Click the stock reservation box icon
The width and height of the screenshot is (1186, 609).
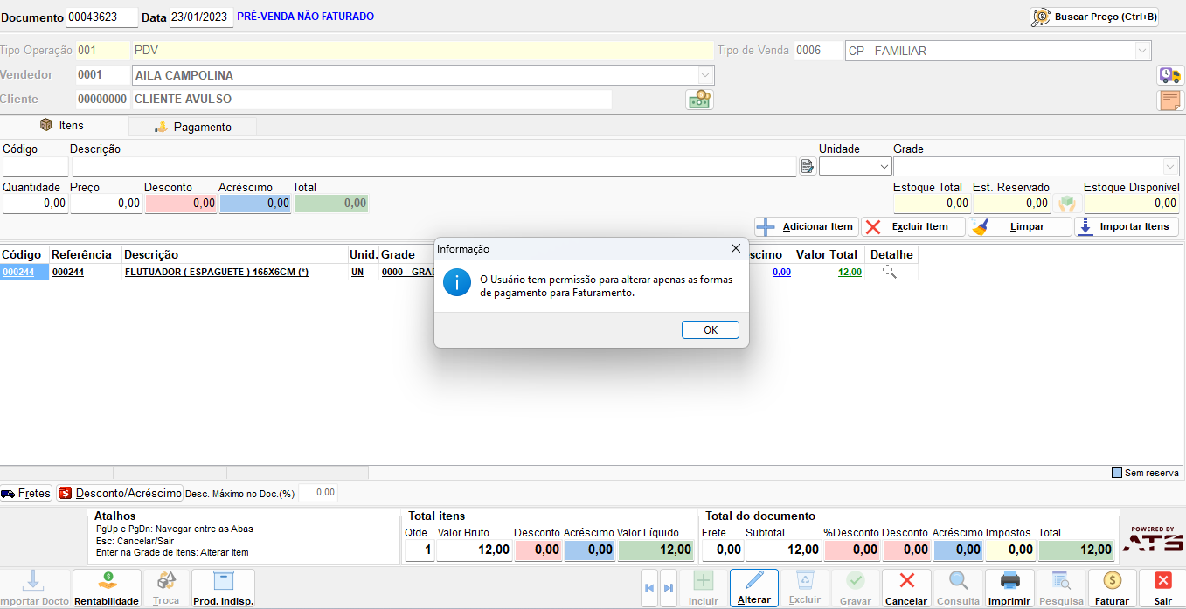click(1066, 204)
